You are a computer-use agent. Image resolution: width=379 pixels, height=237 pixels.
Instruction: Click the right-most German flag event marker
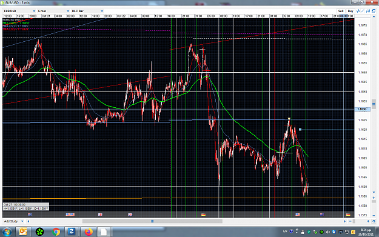pyautogui.click(x=348, y=215)
